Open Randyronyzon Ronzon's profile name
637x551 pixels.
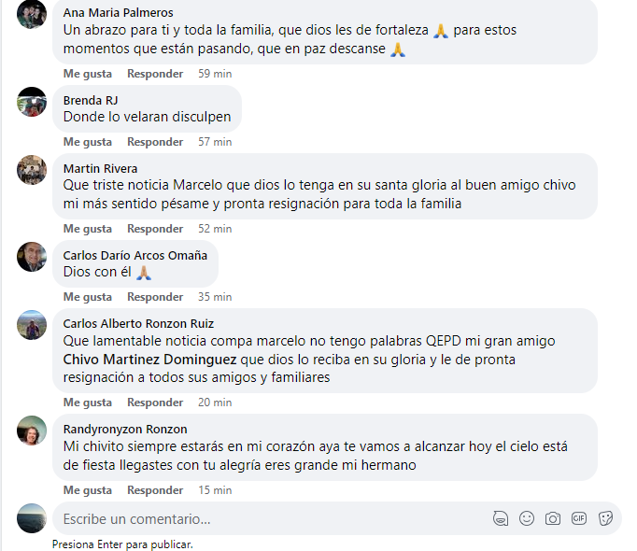pos(125,429)
